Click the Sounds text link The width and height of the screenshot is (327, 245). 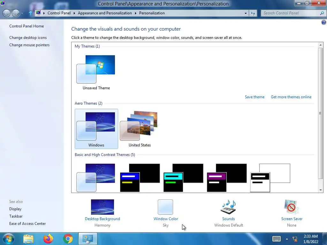tap(228, 219)
